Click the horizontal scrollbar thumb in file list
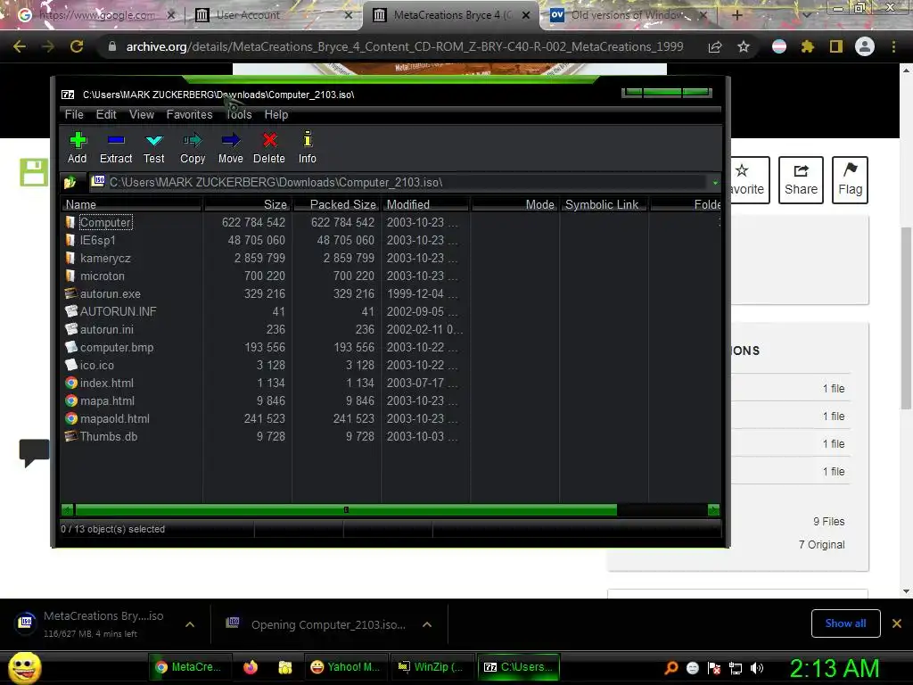This screenshot has width=913, height=685. tap(346, 510)
